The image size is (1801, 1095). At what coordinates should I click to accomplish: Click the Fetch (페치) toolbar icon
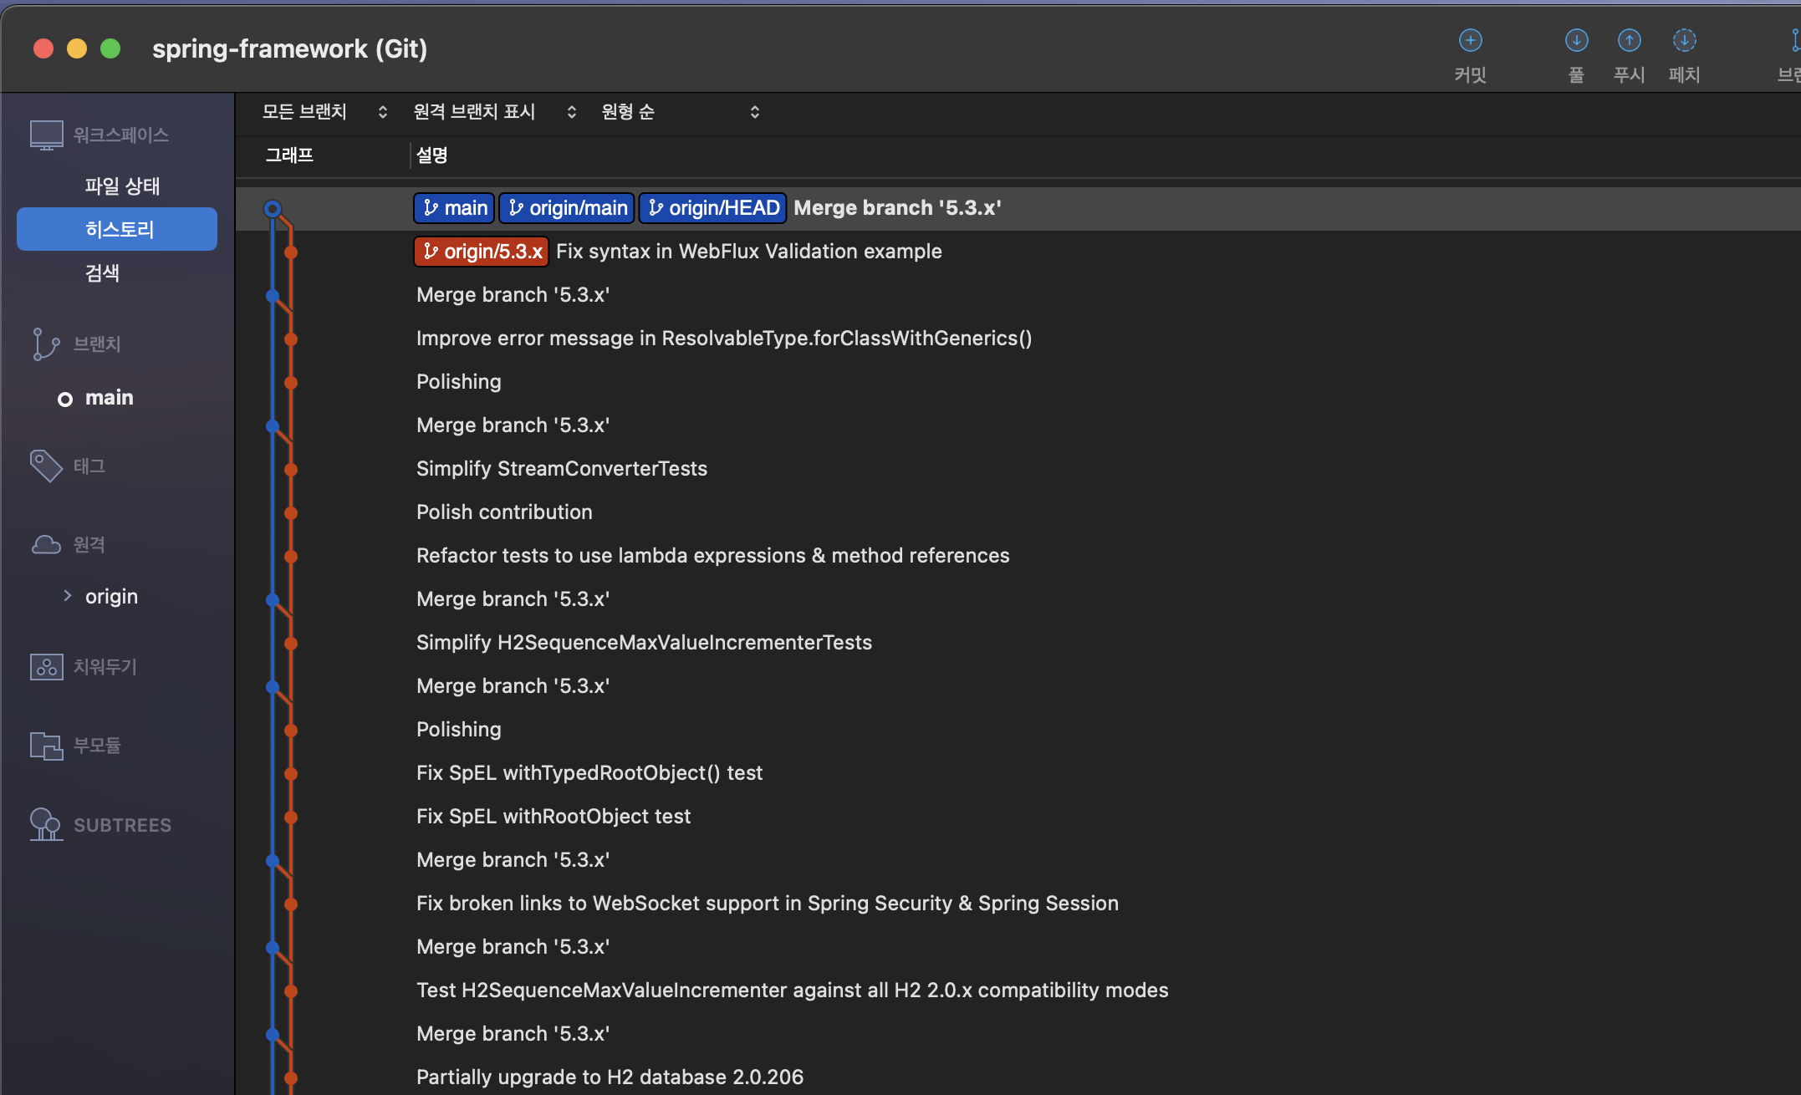click(x=1684, y=41)
